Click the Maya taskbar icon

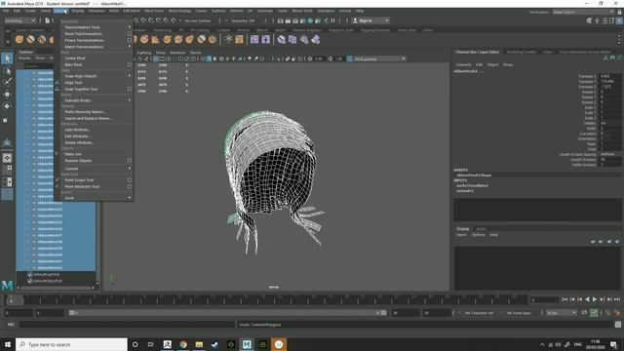(x=247, y=344)
